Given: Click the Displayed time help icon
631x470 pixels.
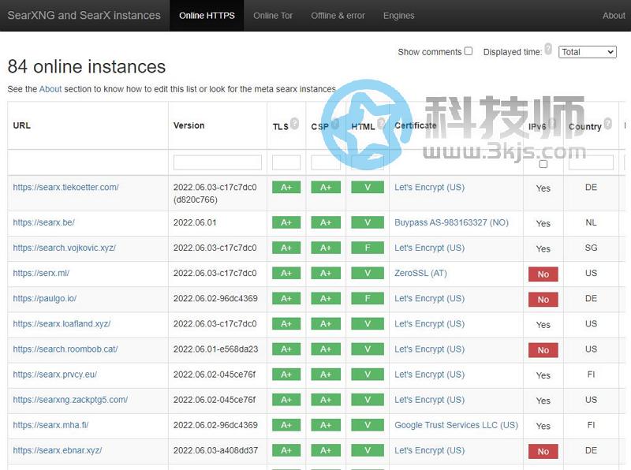Looking at the screenshot, I should point(548,49).
